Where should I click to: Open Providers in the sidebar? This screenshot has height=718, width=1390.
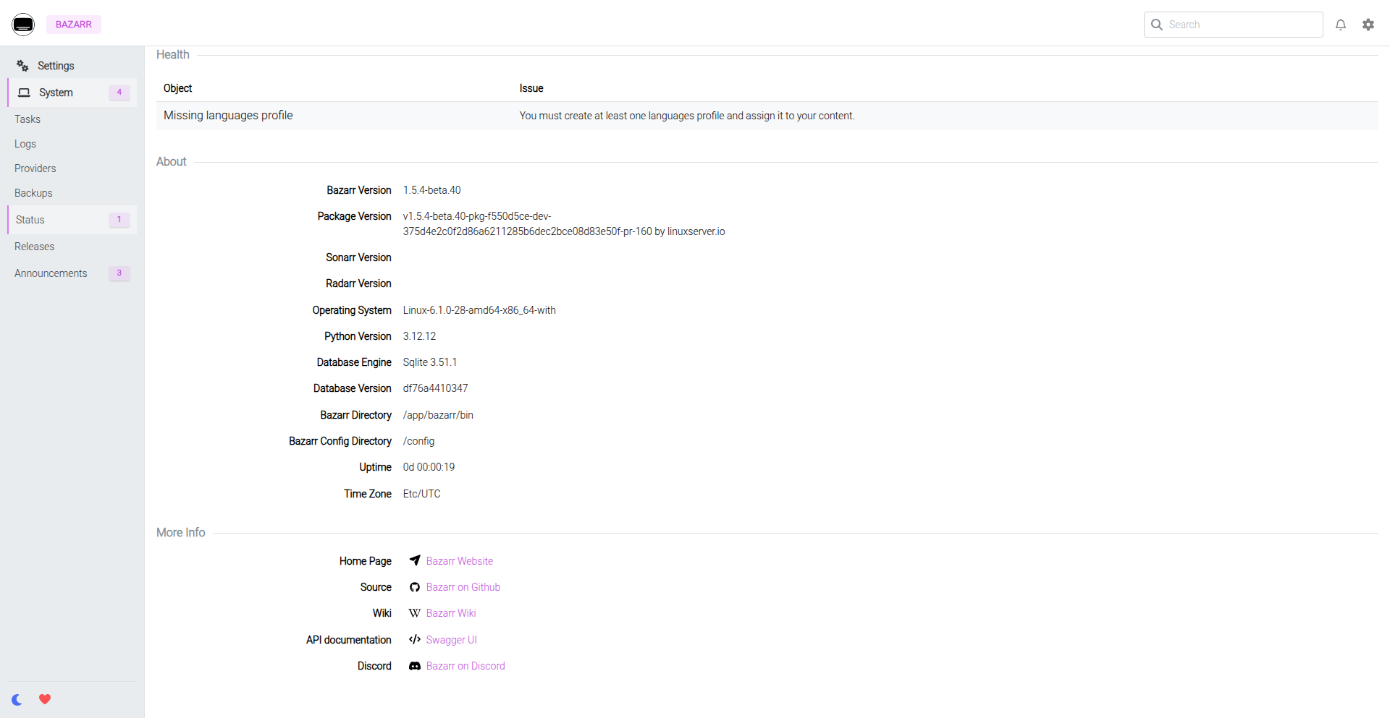point(35,168)
